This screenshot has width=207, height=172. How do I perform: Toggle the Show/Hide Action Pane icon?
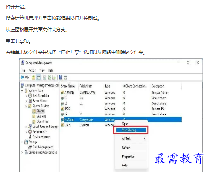[65, 78]
